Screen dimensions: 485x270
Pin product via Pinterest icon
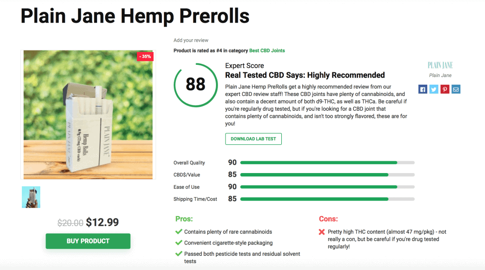click(445, 89)
